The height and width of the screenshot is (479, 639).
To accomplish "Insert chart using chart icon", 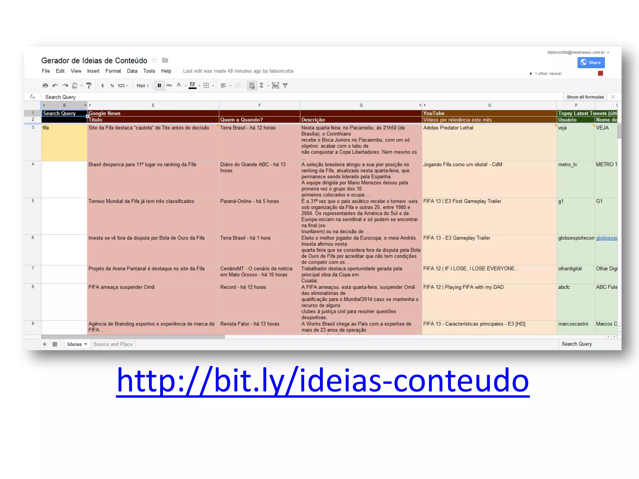I will click(275, 85).
